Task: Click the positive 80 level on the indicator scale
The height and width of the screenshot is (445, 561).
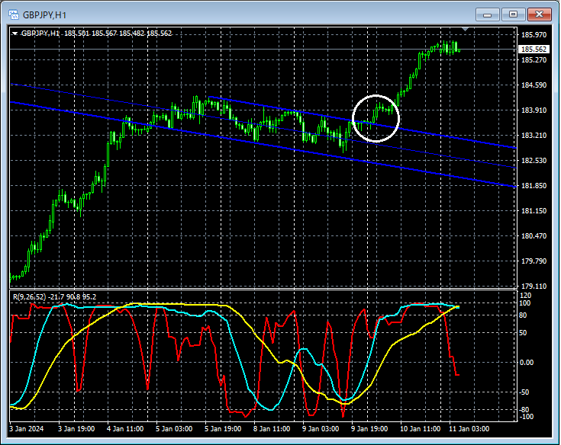Action: 523,315
